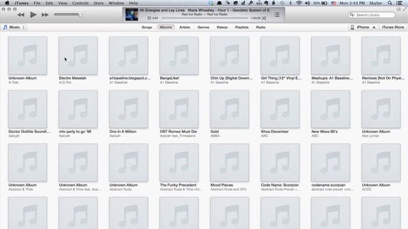Open the Help menu

pyautogui.click(x=133, y=3)
